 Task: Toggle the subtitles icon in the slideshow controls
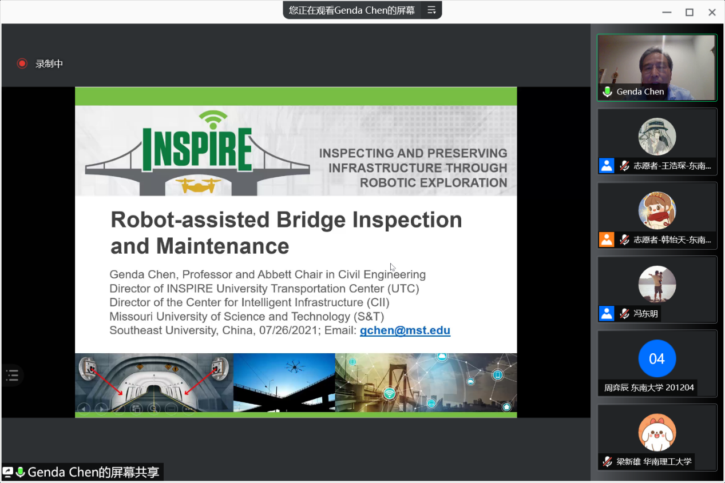(x=171, y=408)
